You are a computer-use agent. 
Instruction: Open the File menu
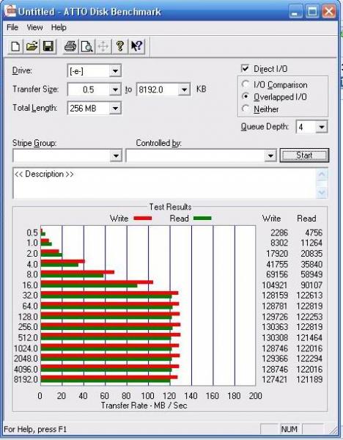[12, 28]
